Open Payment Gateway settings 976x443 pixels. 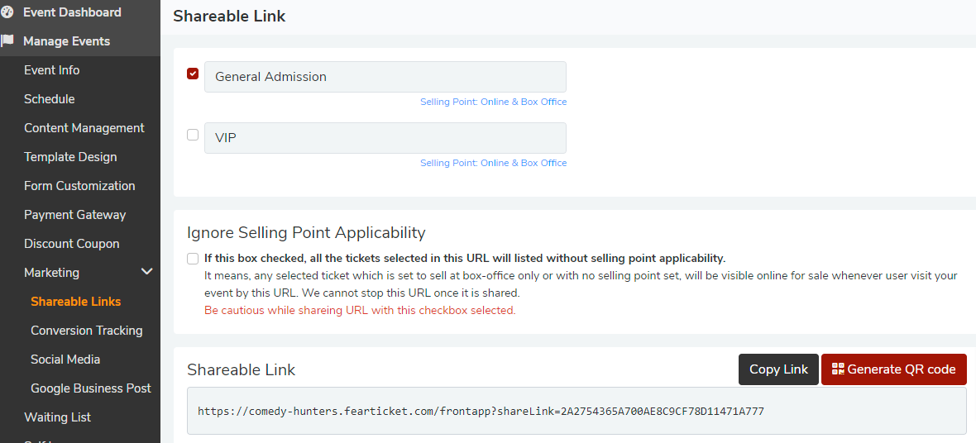(74, 215)
